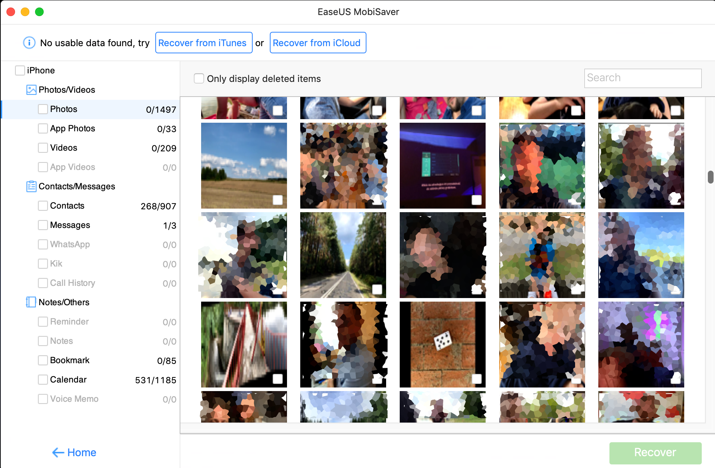Click the red close window button
The width and height of the screenshot is (715, 468).
[x=11, y=12]
